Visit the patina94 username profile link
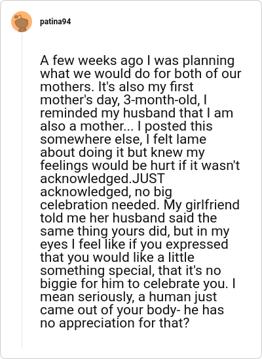This screenshot has height=359, width=262. [55, 22]
